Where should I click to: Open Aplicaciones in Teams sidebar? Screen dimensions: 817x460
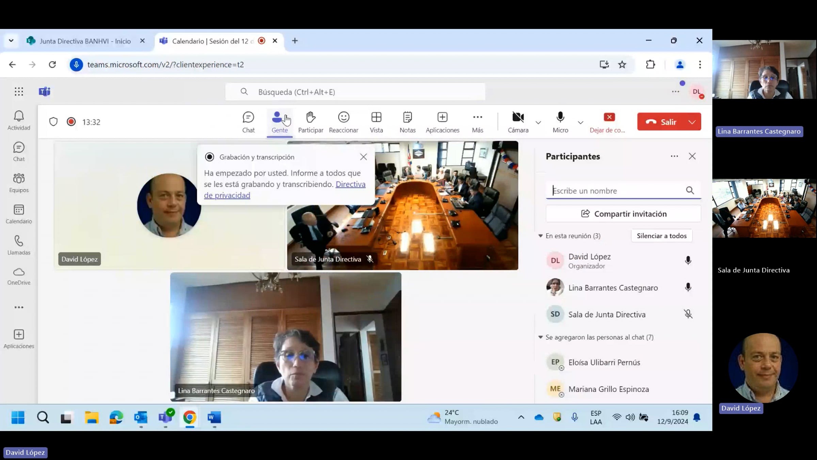(x=19, y=339)
